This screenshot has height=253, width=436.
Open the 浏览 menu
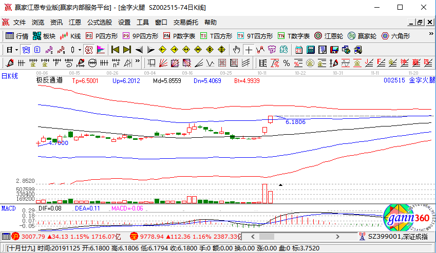(38, 23)
